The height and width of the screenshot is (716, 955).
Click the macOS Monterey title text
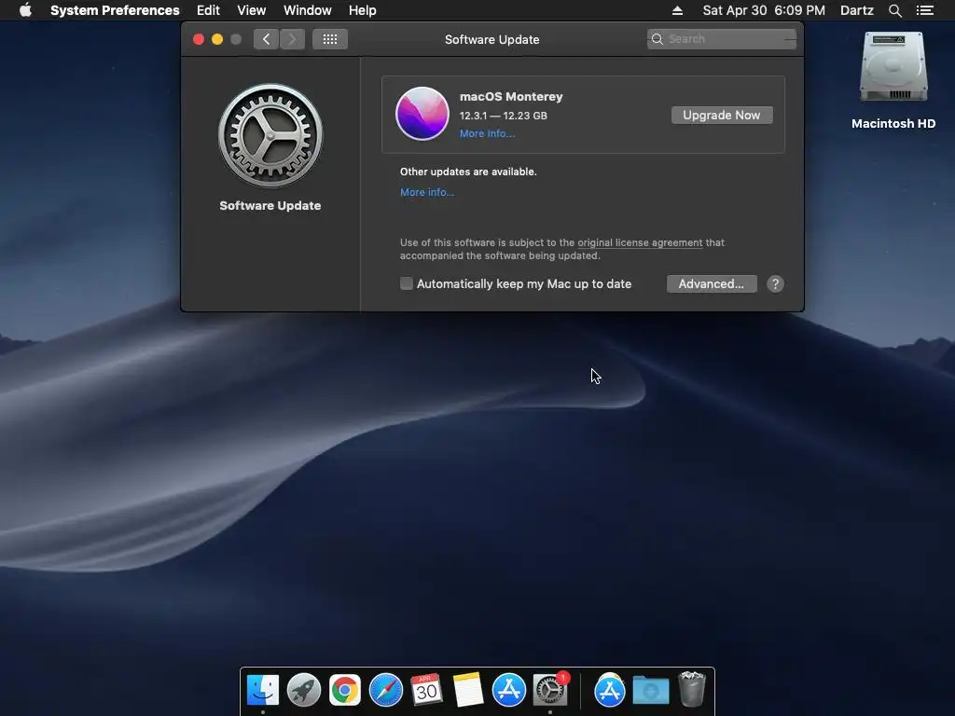tap(511, 96)
